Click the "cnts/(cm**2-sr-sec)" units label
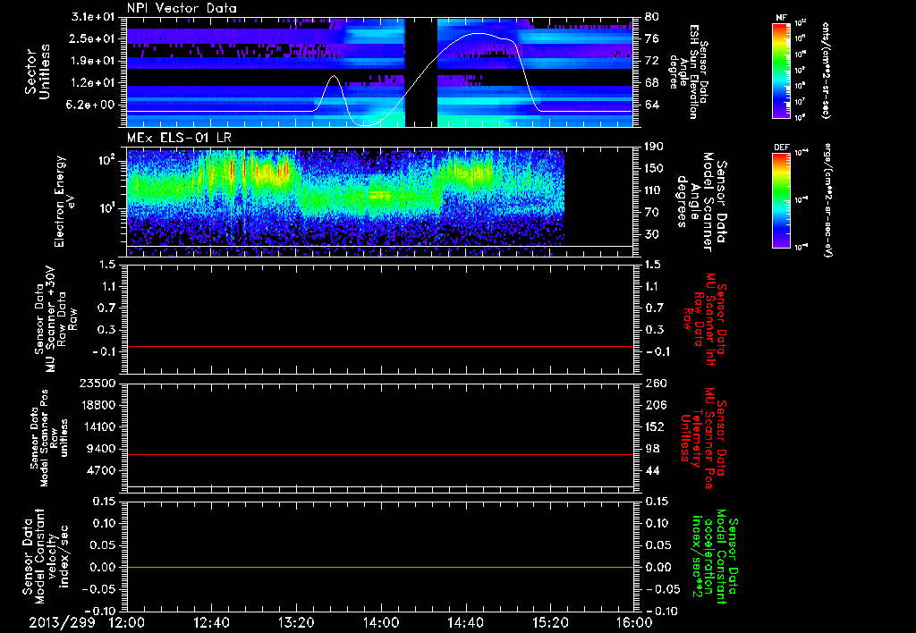This screenshot has height=633, width=916. point(827,71)
